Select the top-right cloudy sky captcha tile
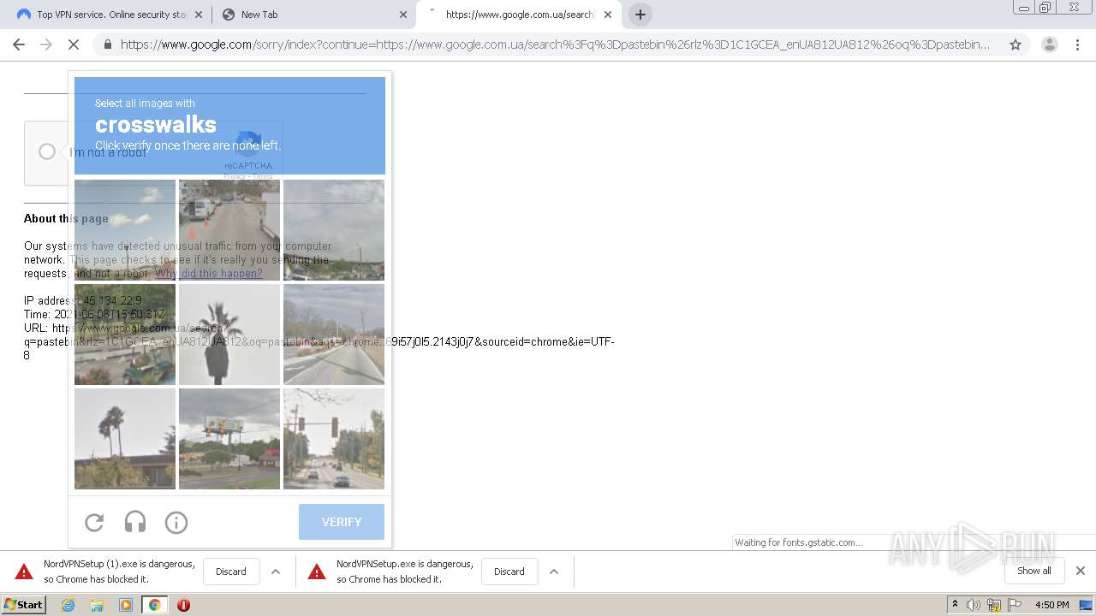The image size is (1096, 616). pyautogui.click(x=334, y=230)
